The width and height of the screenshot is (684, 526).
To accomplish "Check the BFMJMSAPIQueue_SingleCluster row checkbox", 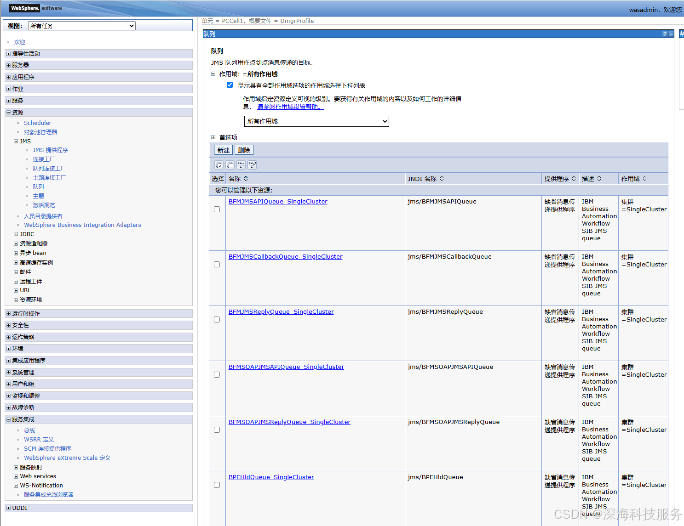I will (217, 209).
